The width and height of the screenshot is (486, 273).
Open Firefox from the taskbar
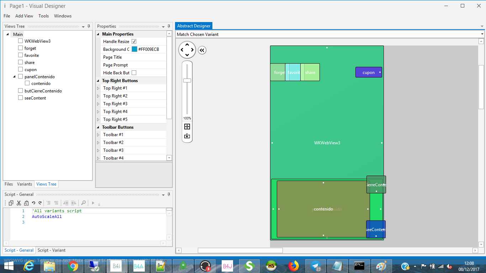[294, 266]
